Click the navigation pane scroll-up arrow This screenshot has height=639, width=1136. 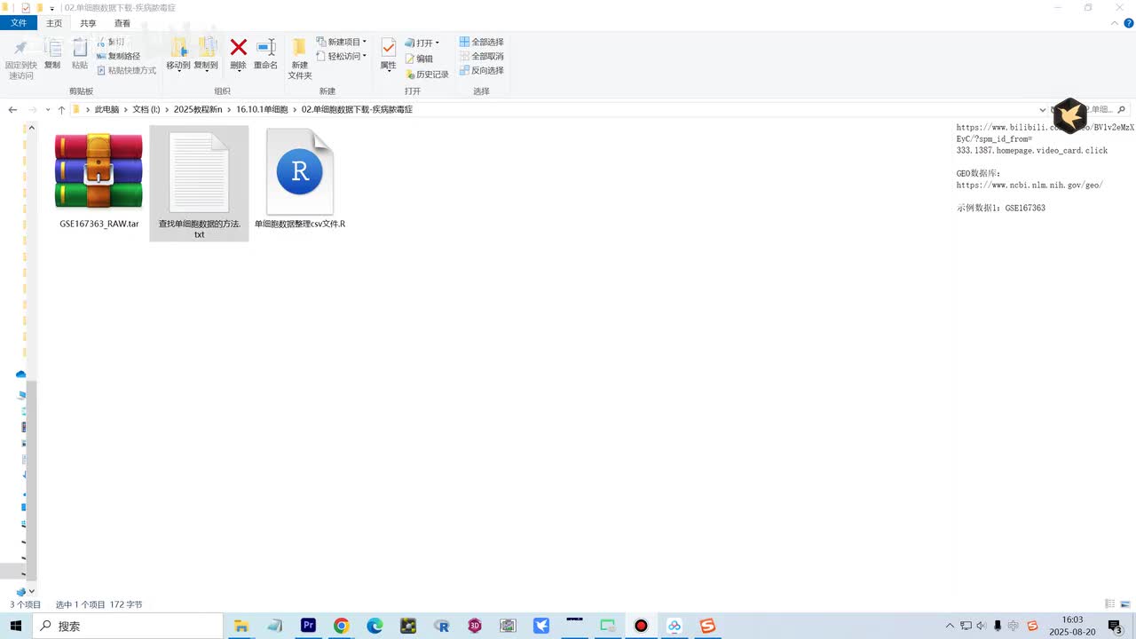(x=31, y=128)
